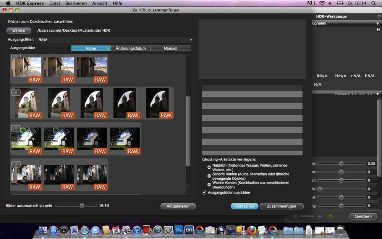
Task: Select Scharfe Kanten ghosting option
Action: (x=209, y=176)
